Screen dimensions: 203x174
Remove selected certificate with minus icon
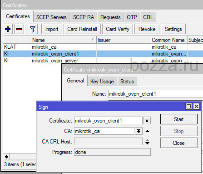point(19,29)
